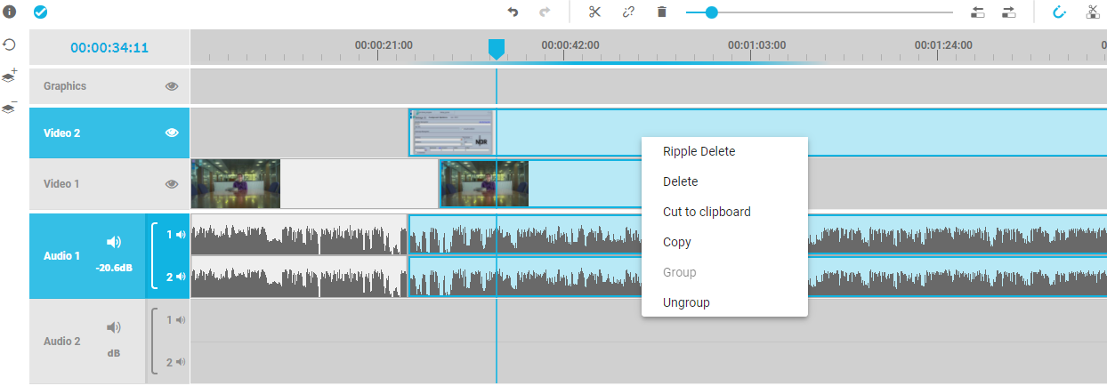Viewport: 1107px width, 386px height.
Task: Click the add track layer icon
Action: tap(10, 76)
